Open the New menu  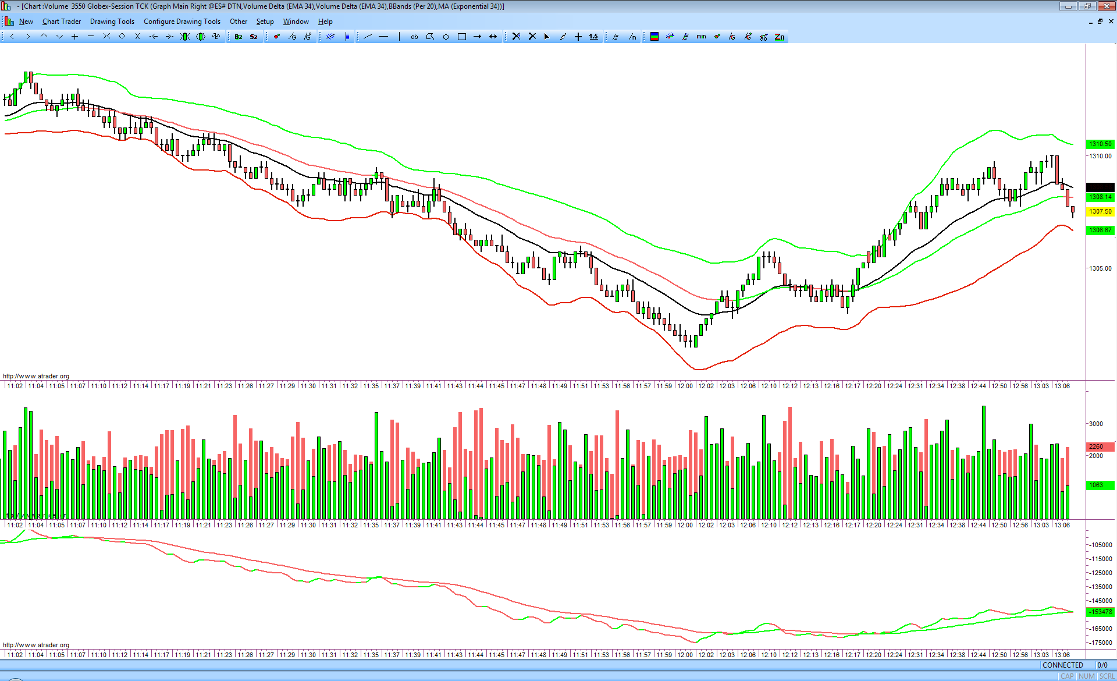click(x=26, y=22)
